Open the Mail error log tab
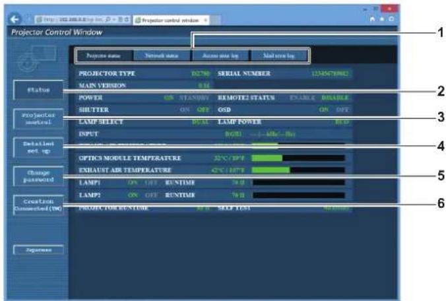 (x=278, y=55)
